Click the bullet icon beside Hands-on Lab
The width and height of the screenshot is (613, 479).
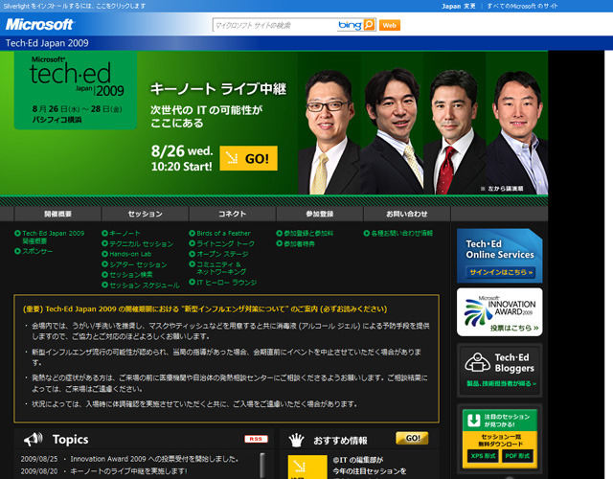click(104, 254)
